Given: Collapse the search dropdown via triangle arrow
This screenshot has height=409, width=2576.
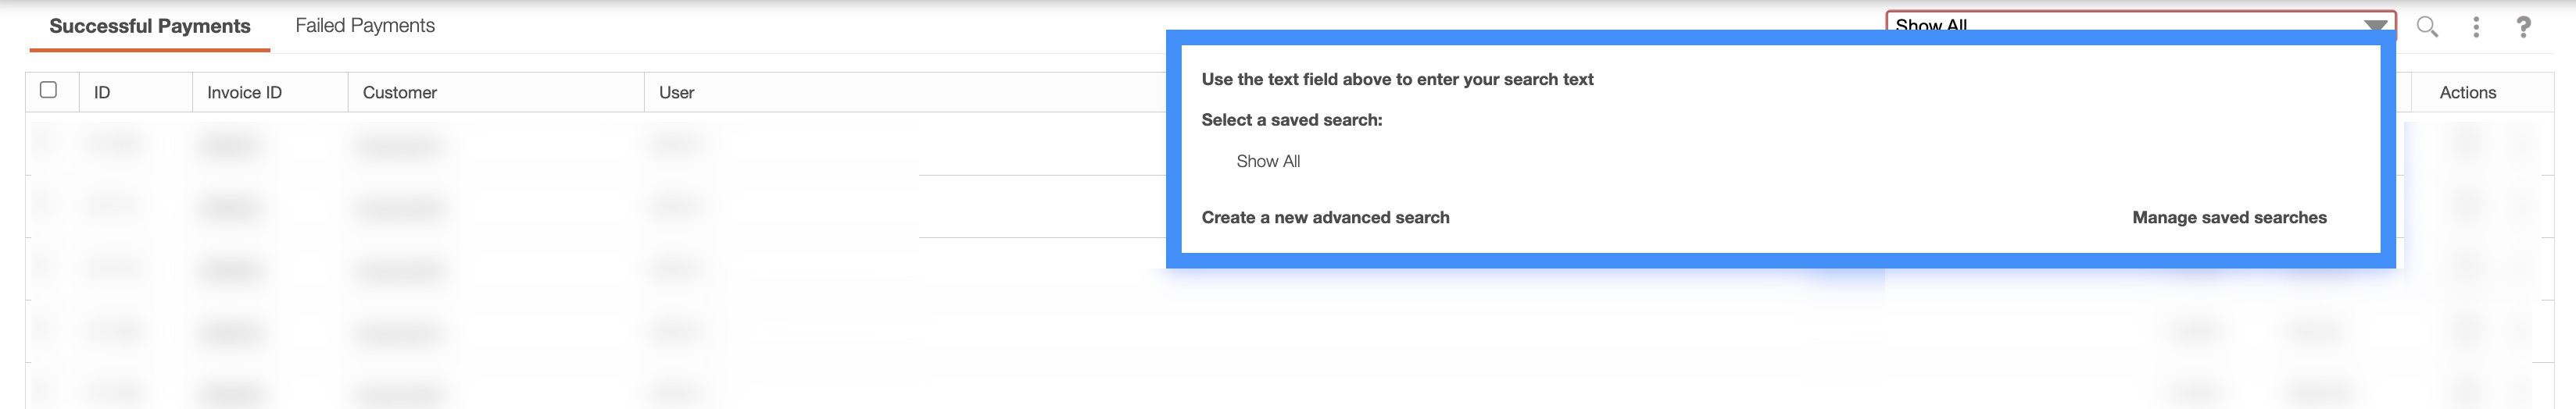Looking at the screenshot, I should pyautogui.click(x=2376, y=24).
